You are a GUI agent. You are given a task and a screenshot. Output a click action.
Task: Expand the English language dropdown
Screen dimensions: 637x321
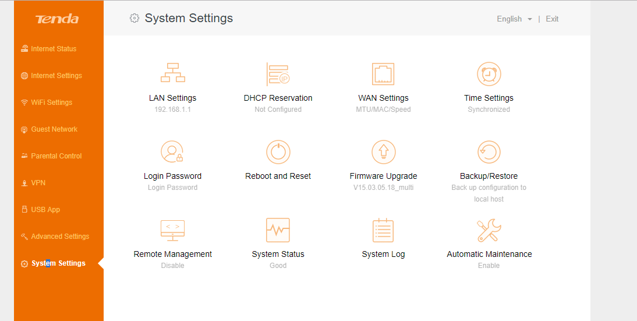point(514,19)
